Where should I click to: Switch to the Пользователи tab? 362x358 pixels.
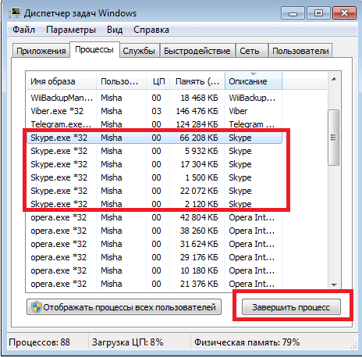point(300,51)
